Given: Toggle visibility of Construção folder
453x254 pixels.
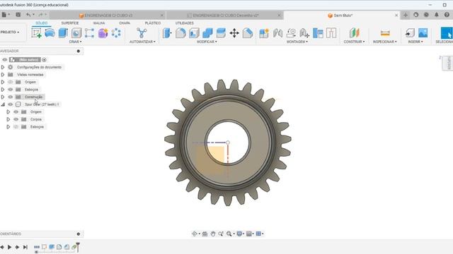Looking at the screenshot, I should [x=11, y=97].
